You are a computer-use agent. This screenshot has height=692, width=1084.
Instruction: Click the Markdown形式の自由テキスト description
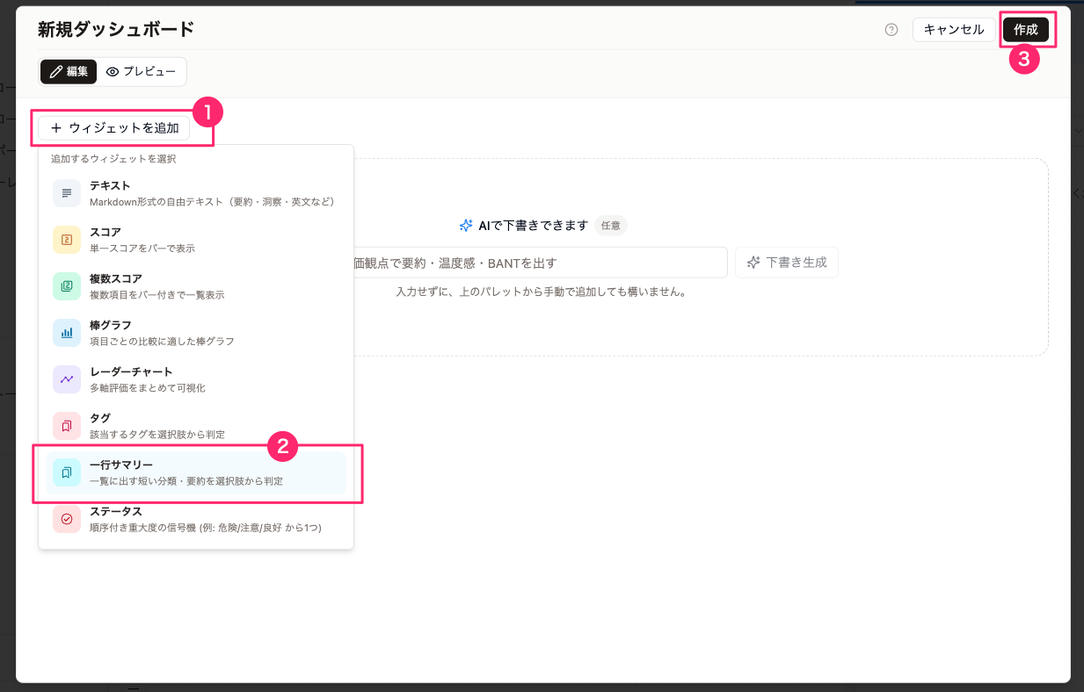[x=212, y=202]
